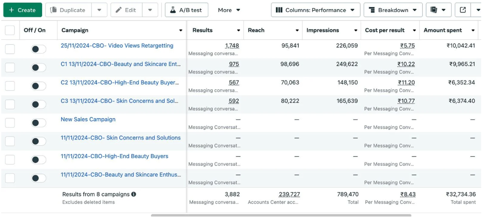Turn on the New Sales Campaign switch
Screen dimensions: 484x217
[x=39, y=123]
